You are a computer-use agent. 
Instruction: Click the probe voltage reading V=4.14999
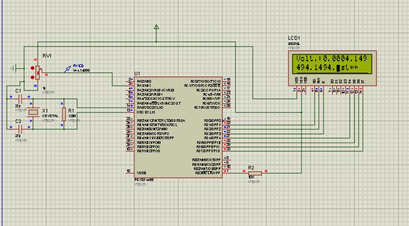[x=81, y=70]
